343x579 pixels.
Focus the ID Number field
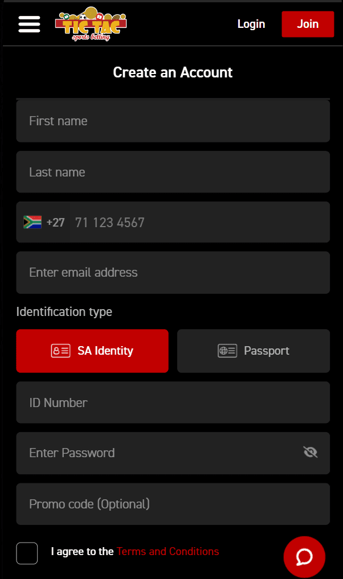point(173,403)
